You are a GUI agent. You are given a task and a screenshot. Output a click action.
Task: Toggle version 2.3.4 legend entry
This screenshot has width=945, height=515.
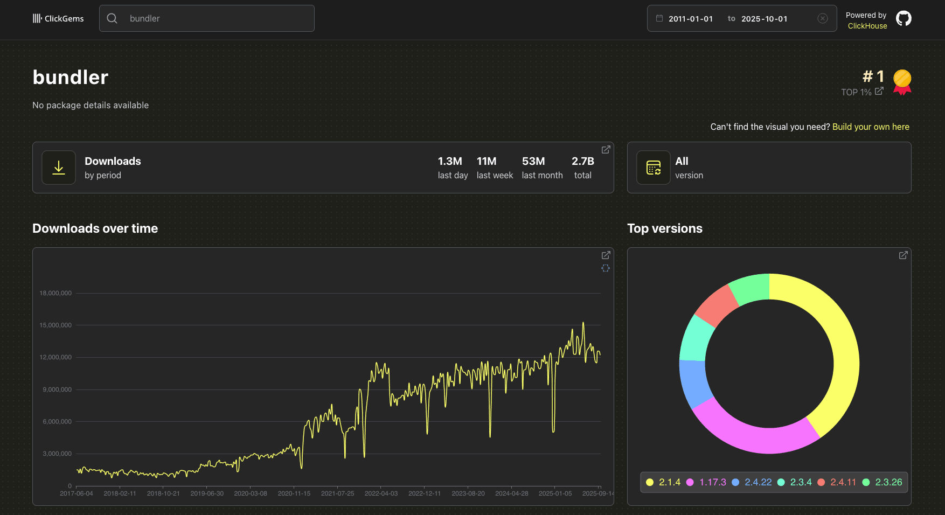point(795,482)
